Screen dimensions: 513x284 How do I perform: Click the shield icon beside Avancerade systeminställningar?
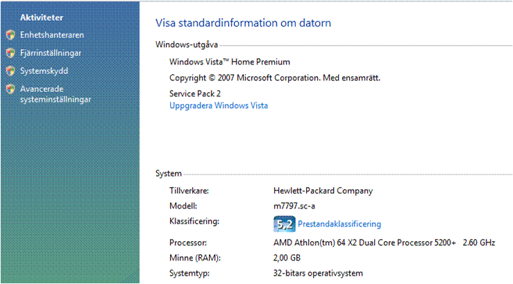(x=10, y=89)
